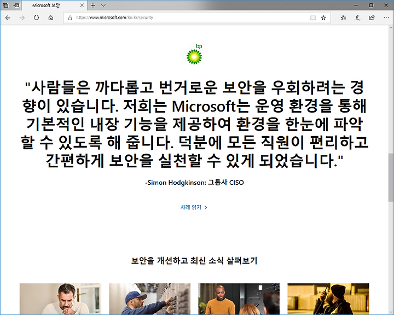Click the browser Forward arrow
The height and width of the screenshot is (315, 394).
(x=22, y=17)
